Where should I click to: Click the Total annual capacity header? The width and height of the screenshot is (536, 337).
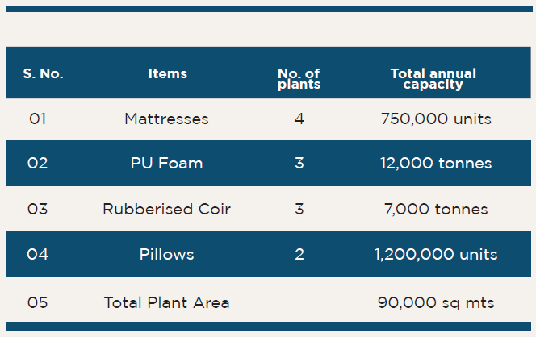click(x=433, y=79)
